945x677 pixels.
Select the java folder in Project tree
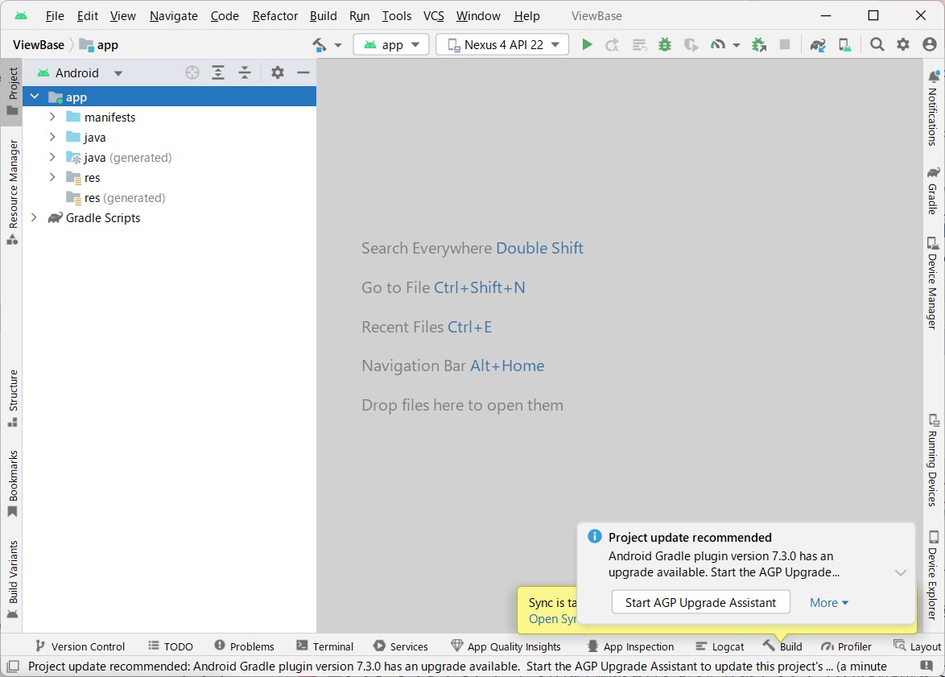[94, 137]
